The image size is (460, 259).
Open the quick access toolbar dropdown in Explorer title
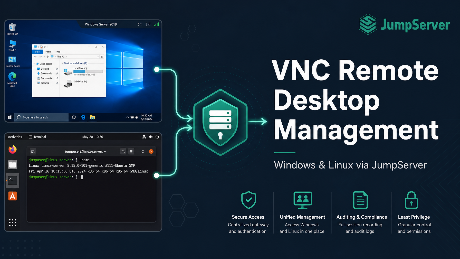point(45,47)
